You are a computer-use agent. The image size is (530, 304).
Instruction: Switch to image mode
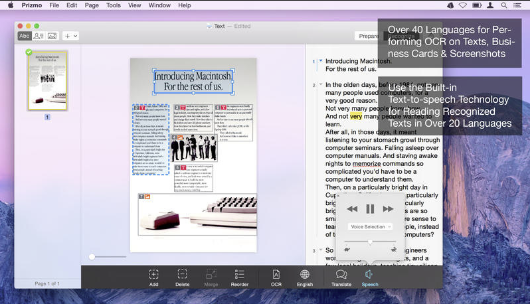[x=52, y=36]
